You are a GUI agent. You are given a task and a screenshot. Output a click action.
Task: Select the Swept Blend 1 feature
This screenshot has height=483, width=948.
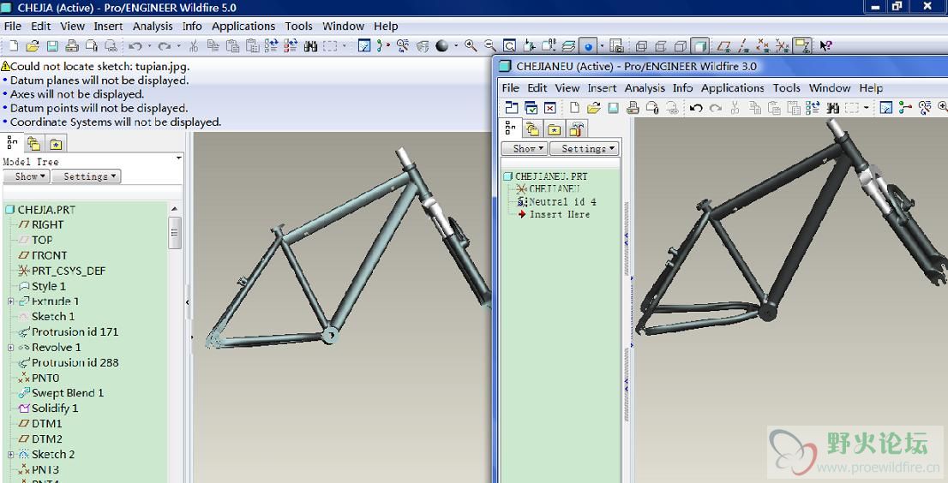(x=67, y=393)
